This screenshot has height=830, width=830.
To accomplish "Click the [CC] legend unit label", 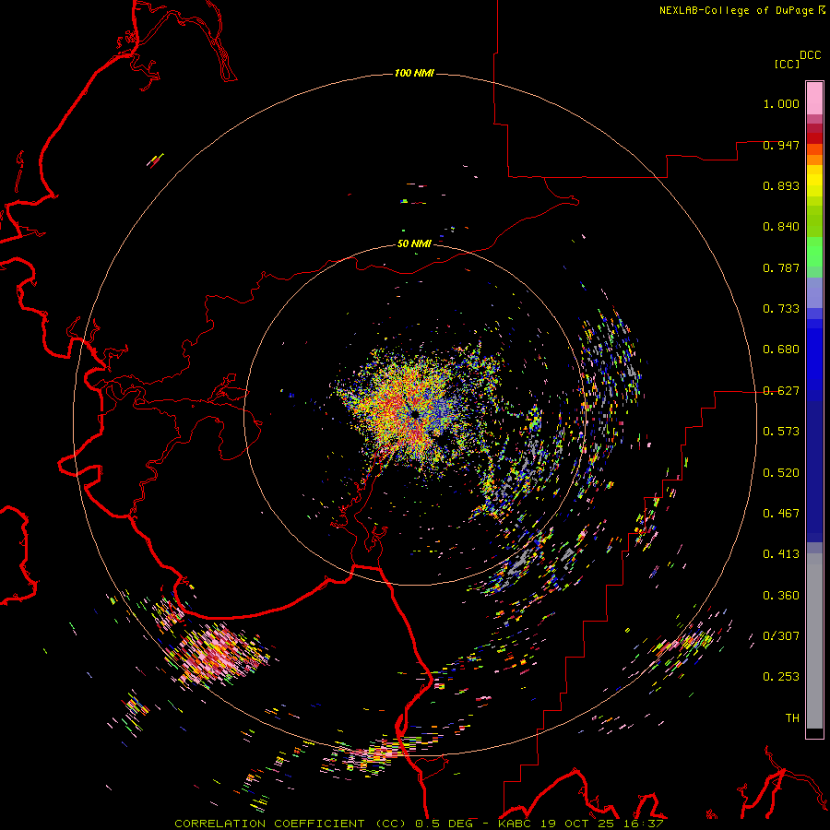I will point(788,64).
